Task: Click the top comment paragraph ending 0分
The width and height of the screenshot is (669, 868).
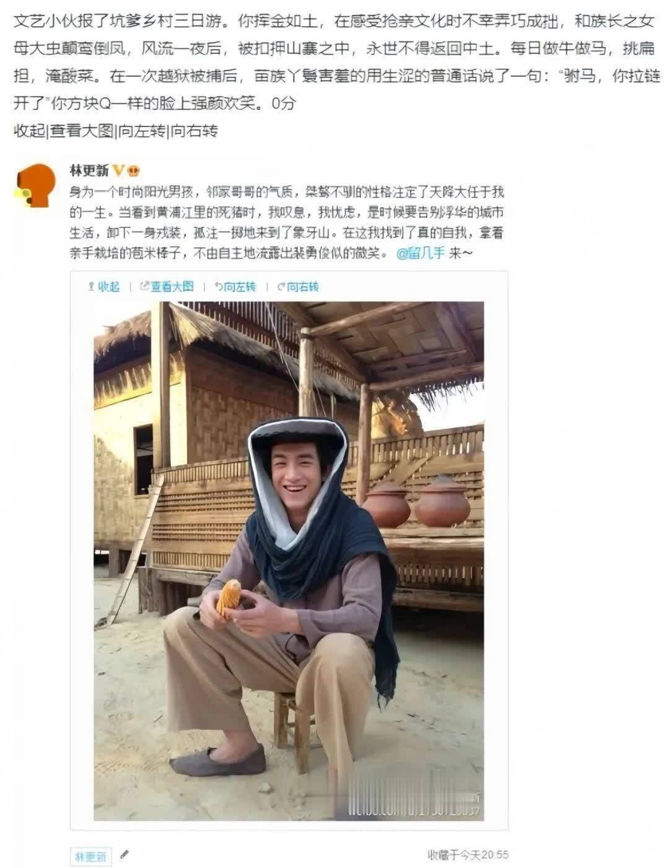Action: pyautogui.click(x=334, y=63)
